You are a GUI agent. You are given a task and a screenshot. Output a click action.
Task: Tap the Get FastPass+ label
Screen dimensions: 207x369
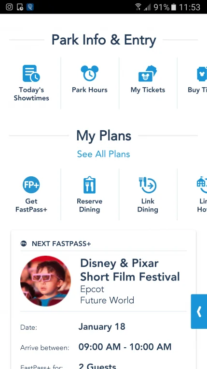[31, 205]
